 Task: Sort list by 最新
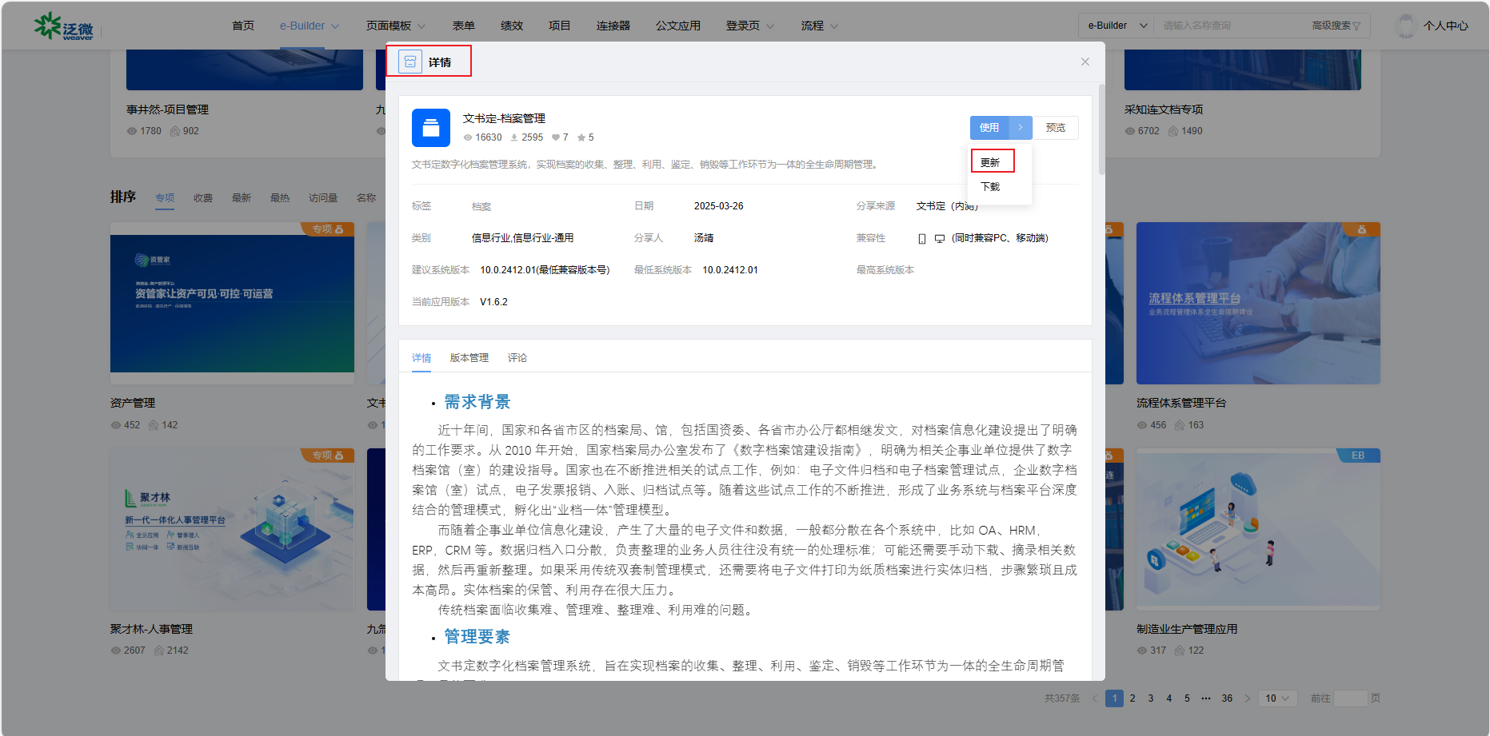pyautogui.click(x=242, y=198)
